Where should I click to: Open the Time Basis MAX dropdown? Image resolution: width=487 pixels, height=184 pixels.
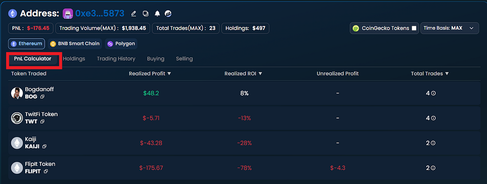point(449,28)
